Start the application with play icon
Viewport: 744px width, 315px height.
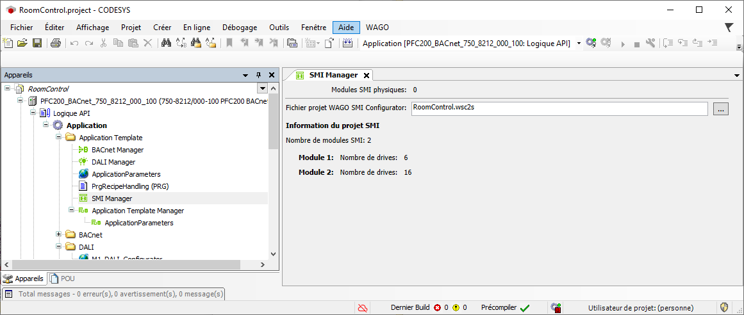click(623, 44)
